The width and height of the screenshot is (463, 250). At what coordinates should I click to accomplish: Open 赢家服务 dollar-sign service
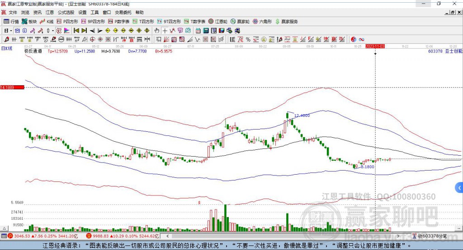(x=286, y=22)
